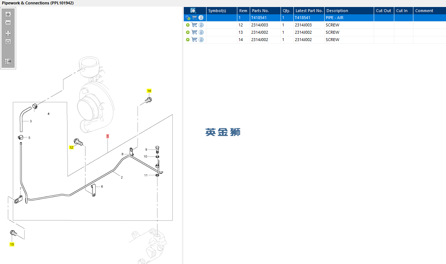Image resolution: width=446 pixels, height=264 pixels.
Task: Click the four-square grid view icon
Action: (8, 33)
